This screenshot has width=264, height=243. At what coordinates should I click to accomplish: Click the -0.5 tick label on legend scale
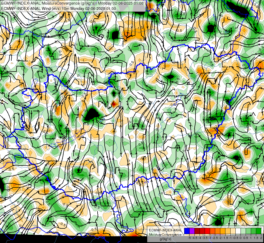tap(235, 238)
